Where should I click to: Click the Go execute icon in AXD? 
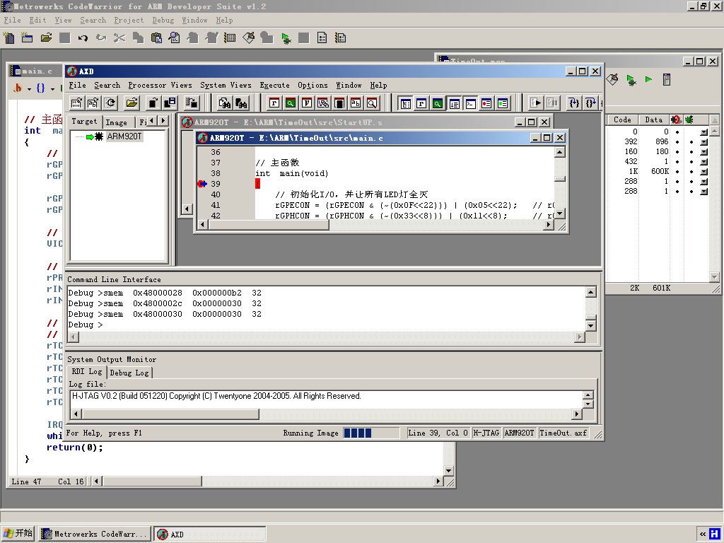click(536, 103)
